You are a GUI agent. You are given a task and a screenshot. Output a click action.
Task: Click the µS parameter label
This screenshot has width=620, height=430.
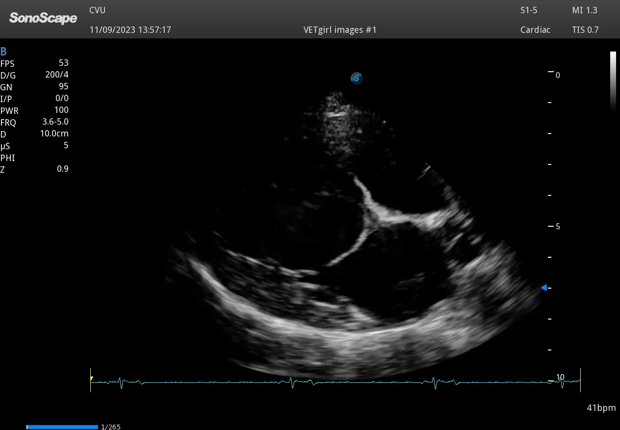6,146
